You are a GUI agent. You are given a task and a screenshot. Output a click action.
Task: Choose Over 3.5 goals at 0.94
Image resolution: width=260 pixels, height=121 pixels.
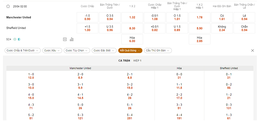110,18
